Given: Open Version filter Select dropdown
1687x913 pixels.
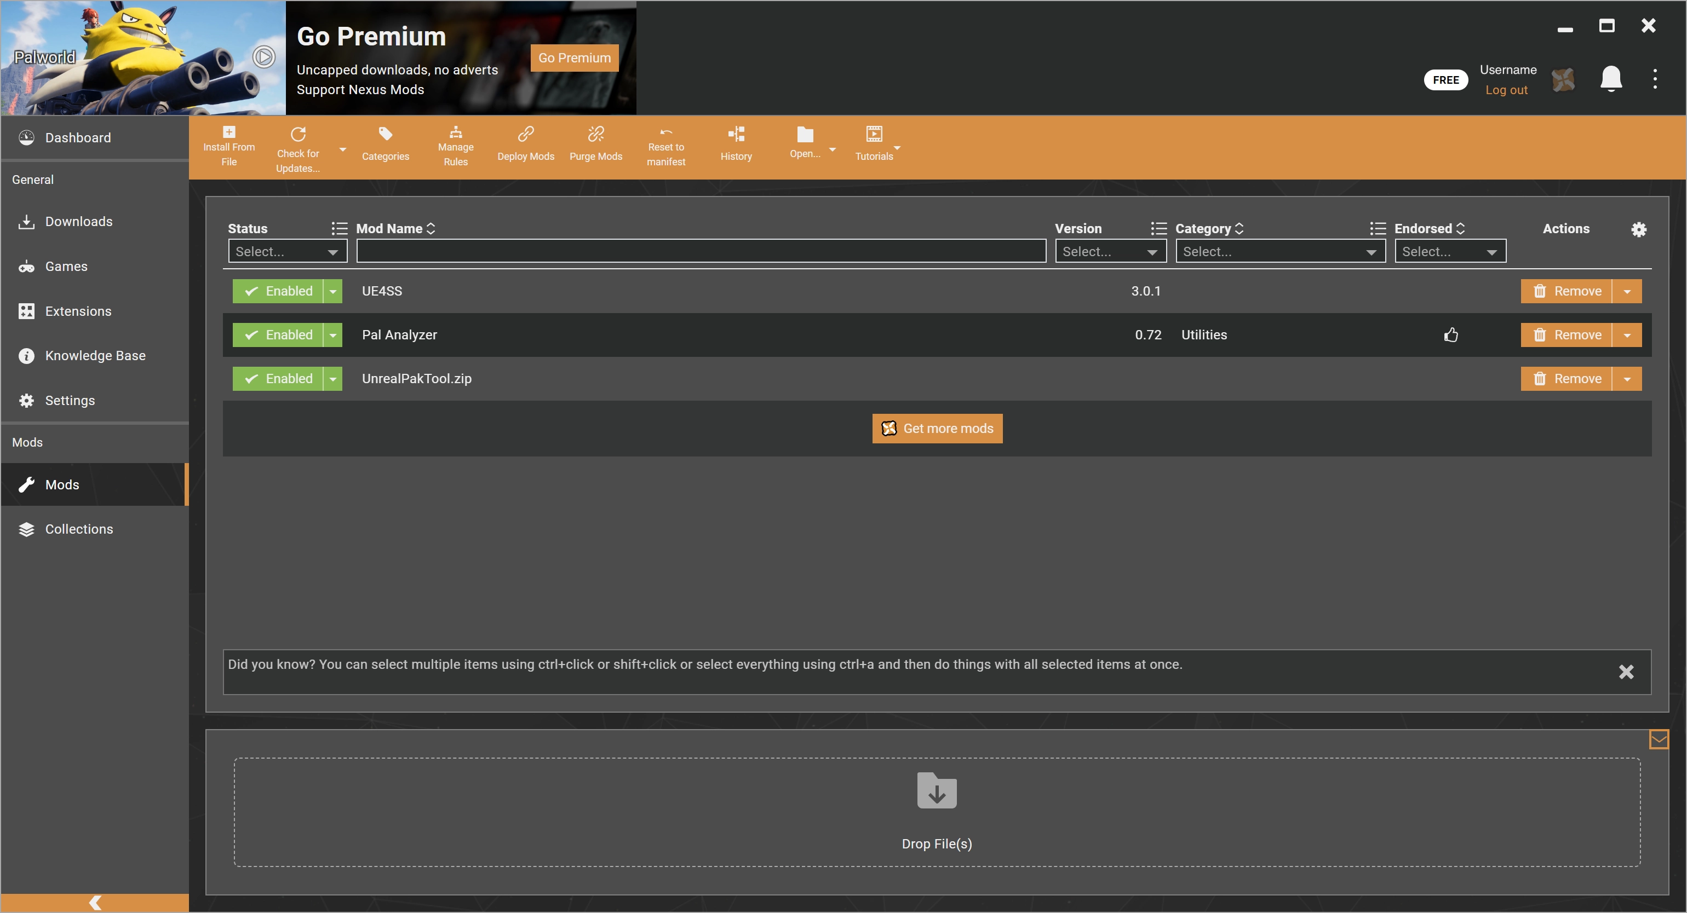Looking at the screenshot, I should (x=1110, y=251).
